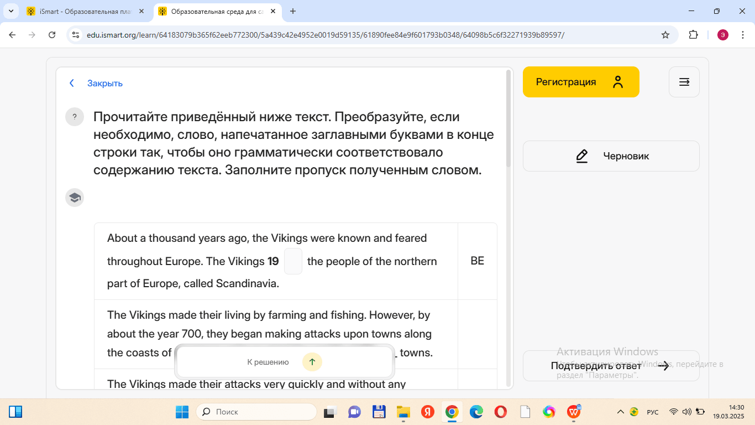Click the green tray app icon

tap(634, 412)
